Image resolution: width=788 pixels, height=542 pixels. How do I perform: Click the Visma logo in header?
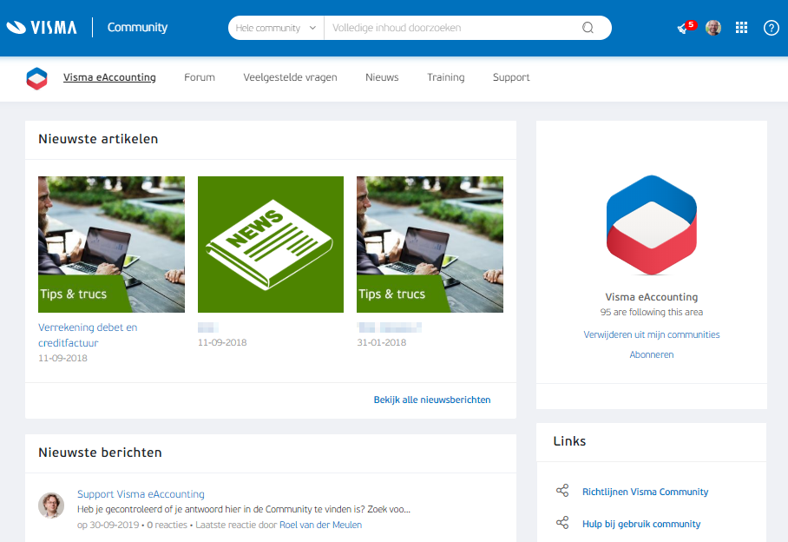pos(41,27)
